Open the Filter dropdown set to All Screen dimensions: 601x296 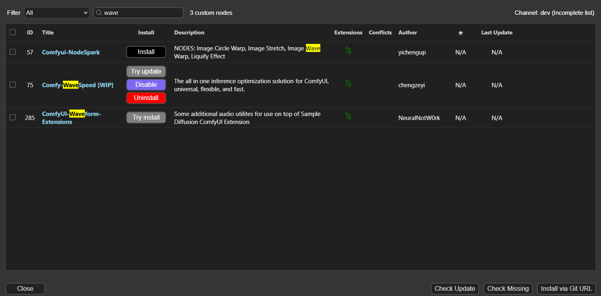point(57,13)
